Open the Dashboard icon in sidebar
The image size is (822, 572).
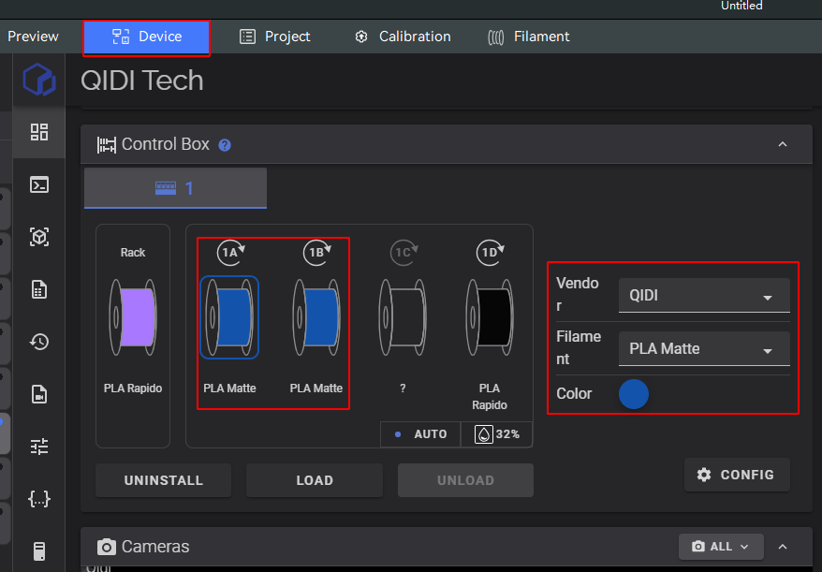coord(39,132)
